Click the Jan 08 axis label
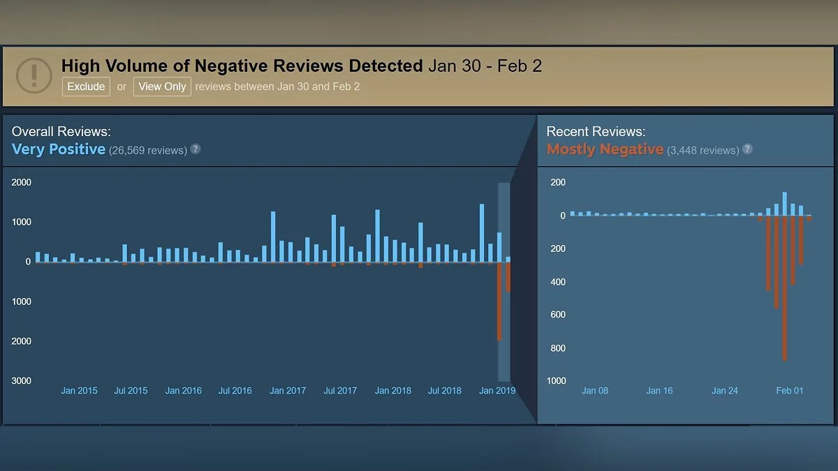The image size is (838, 471). 595,391
